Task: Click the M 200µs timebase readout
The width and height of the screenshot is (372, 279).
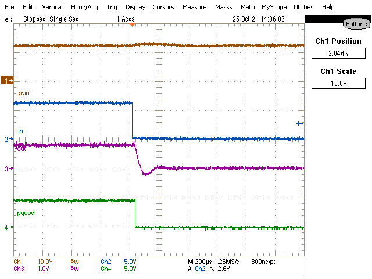Action: pyautogui.click(x=200, y=262)
